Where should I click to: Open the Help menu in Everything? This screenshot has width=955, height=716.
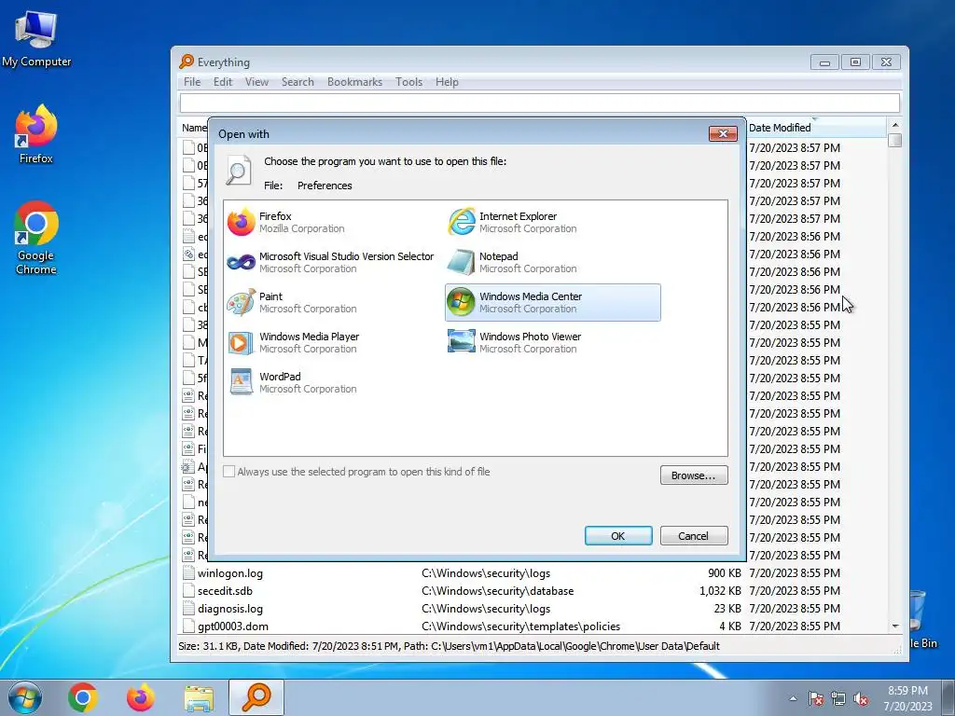[x=447, y=82]
